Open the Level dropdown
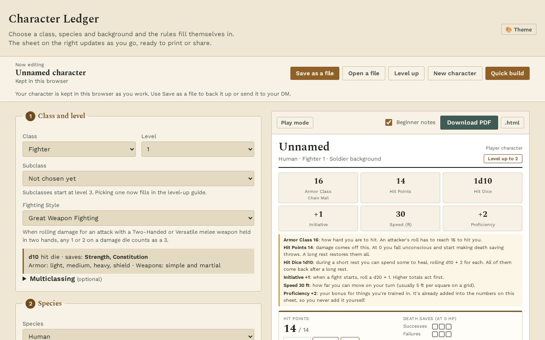This screenshot has height=340, width=545. [x=198, y=149]
